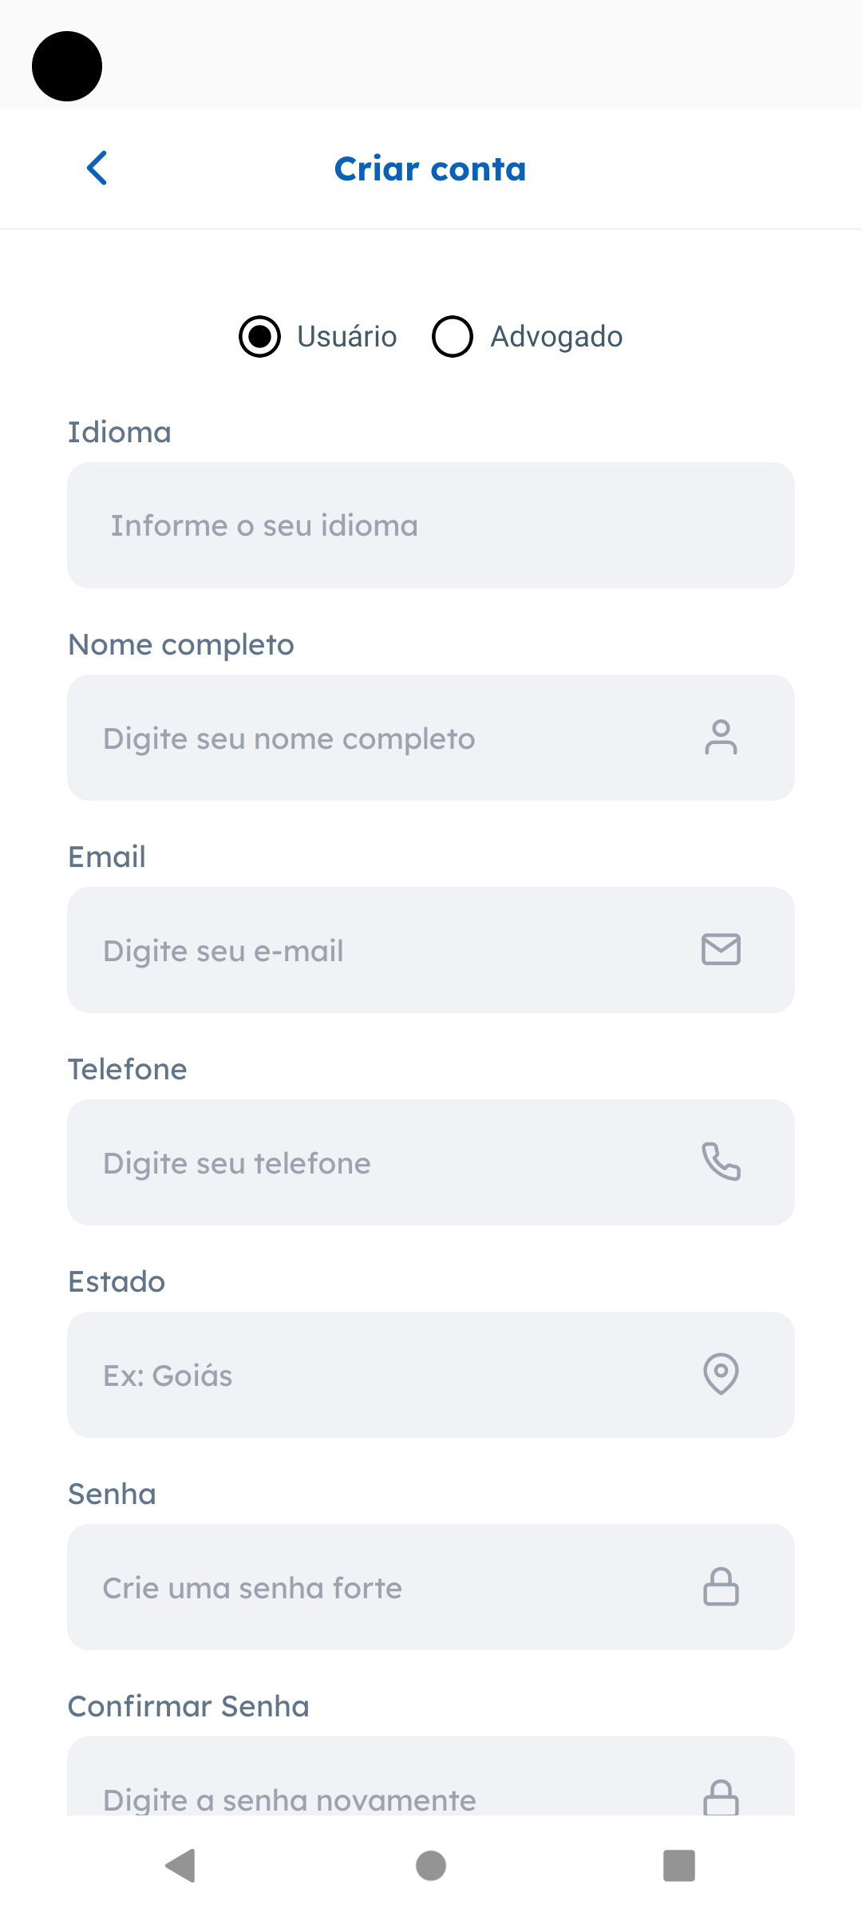Focus the Ex: Goiás state field

click(x=431, y=1375)
